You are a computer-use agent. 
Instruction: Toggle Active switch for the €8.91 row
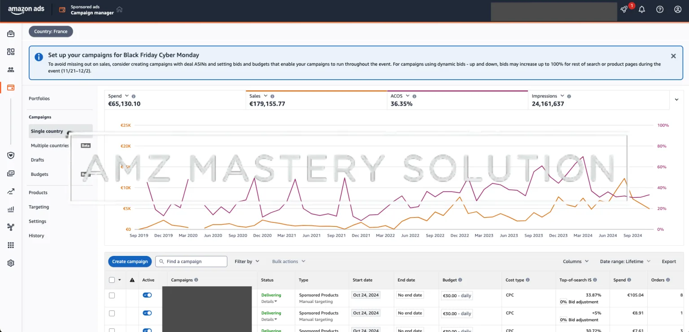tap(147, 313)
